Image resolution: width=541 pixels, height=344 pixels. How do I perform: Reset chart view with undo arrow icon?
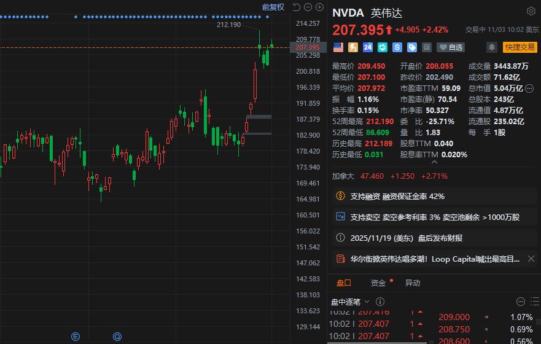click(x=296, y=7)
